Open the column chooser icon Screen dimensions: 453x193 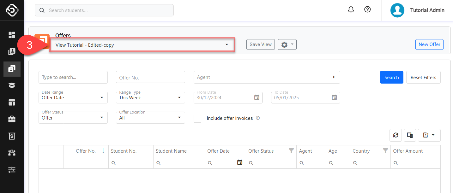[x=410, y=135]
